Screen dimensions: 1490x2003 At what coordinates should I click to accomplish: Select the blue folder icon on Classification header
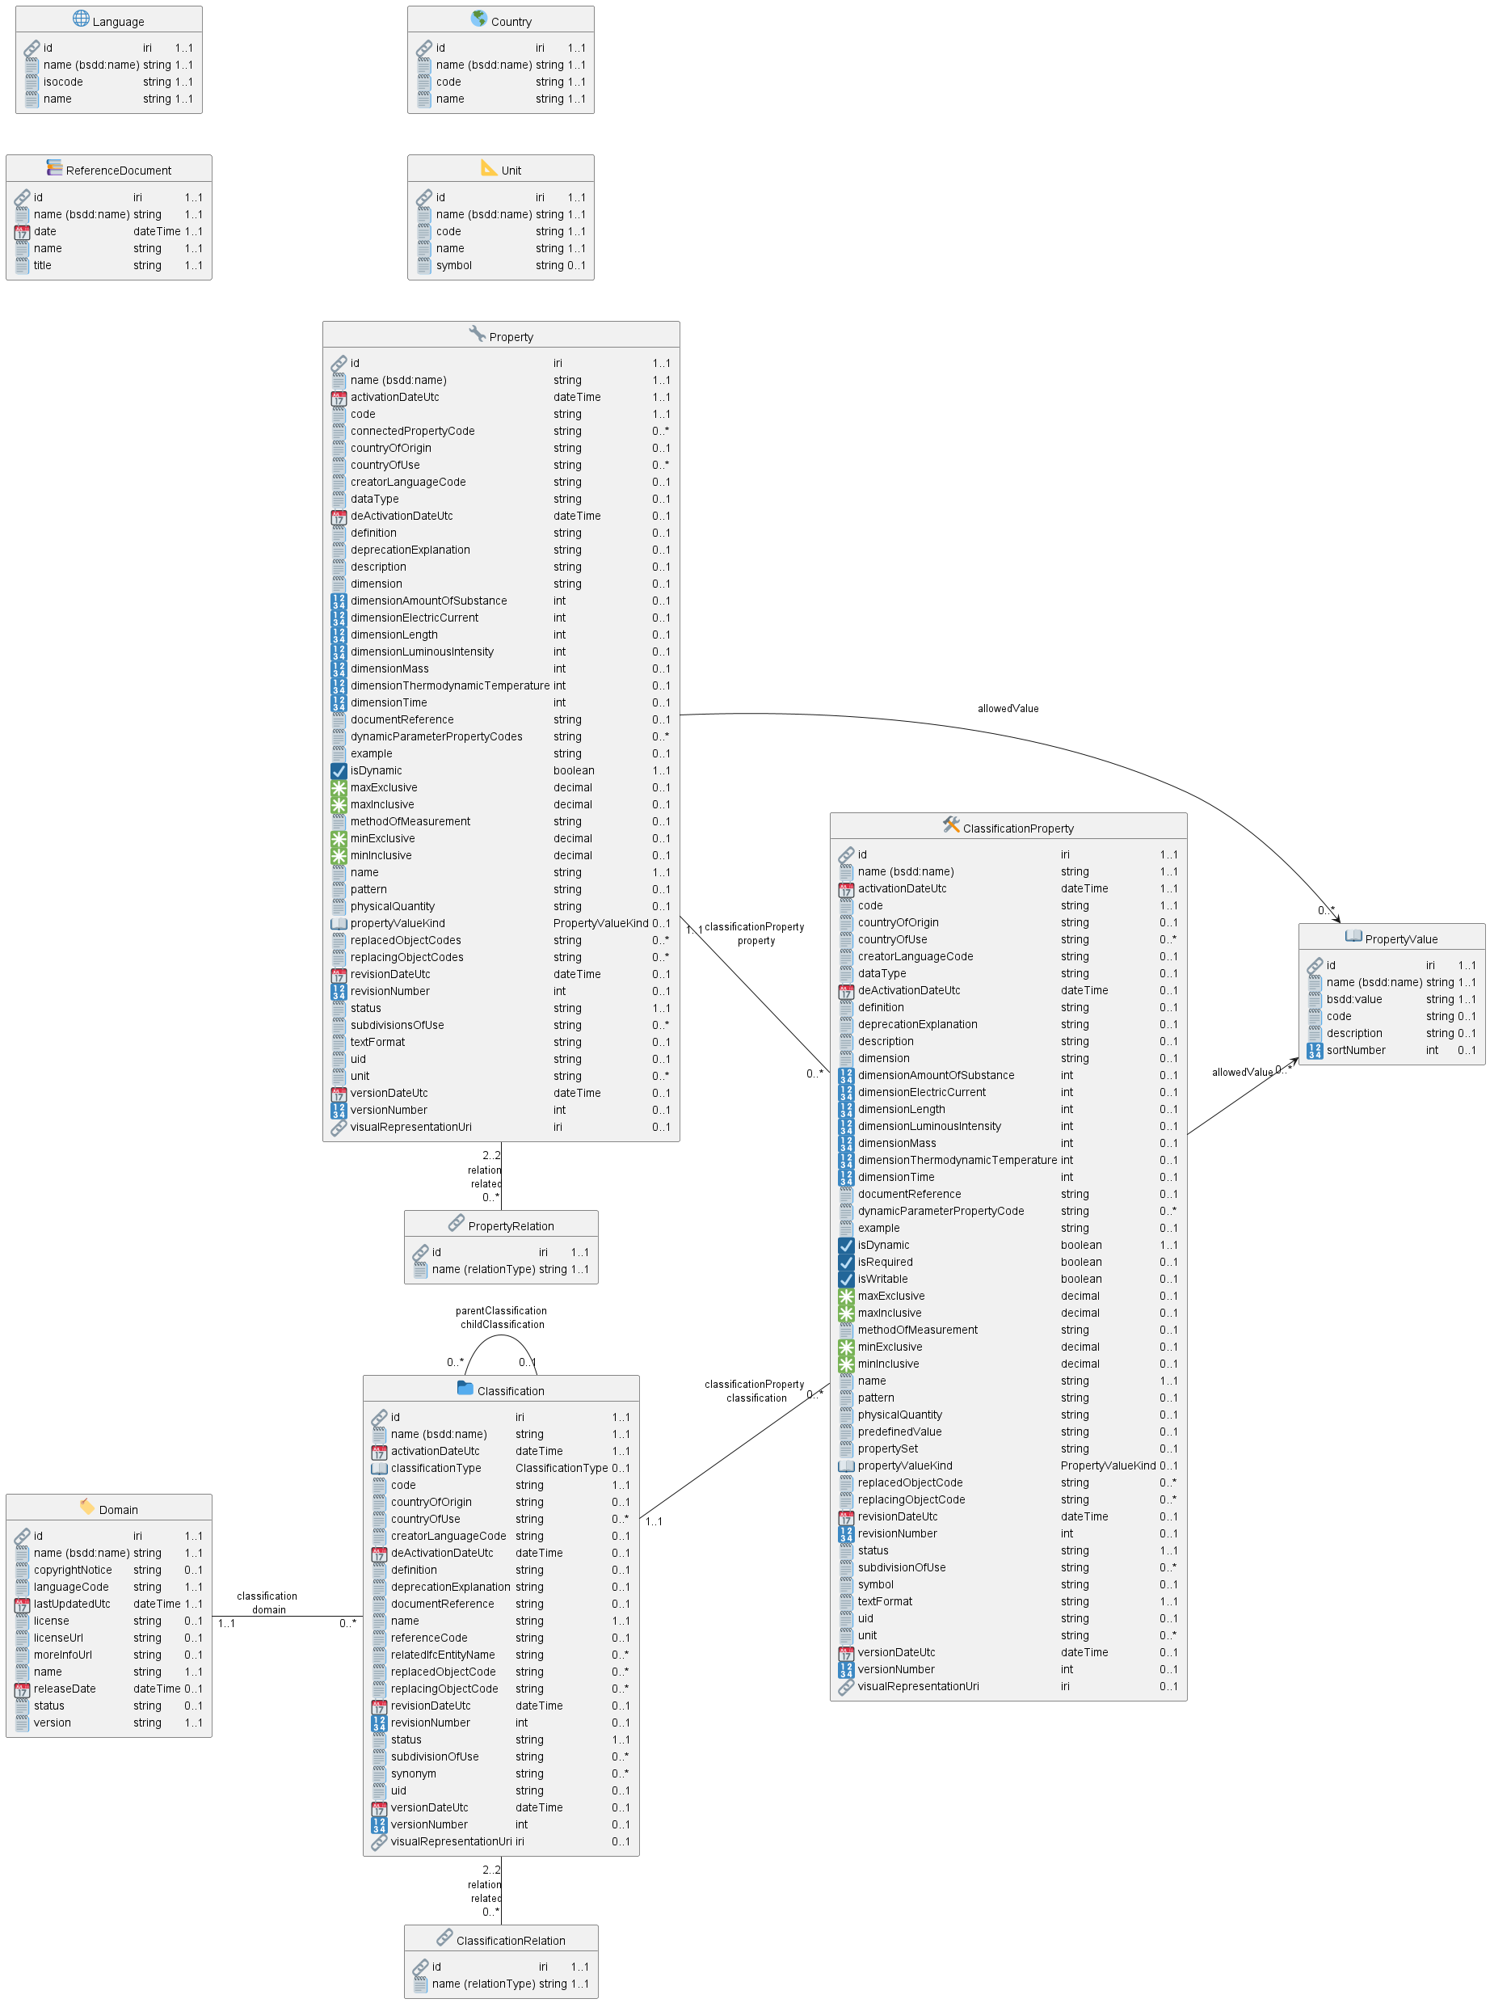(x=465, y=1388)
